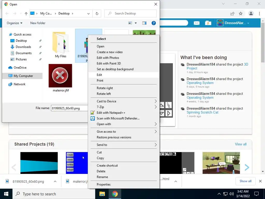The image size is (265, 199).
Task: Select Properties in context menu
Action: click(123, 184)
